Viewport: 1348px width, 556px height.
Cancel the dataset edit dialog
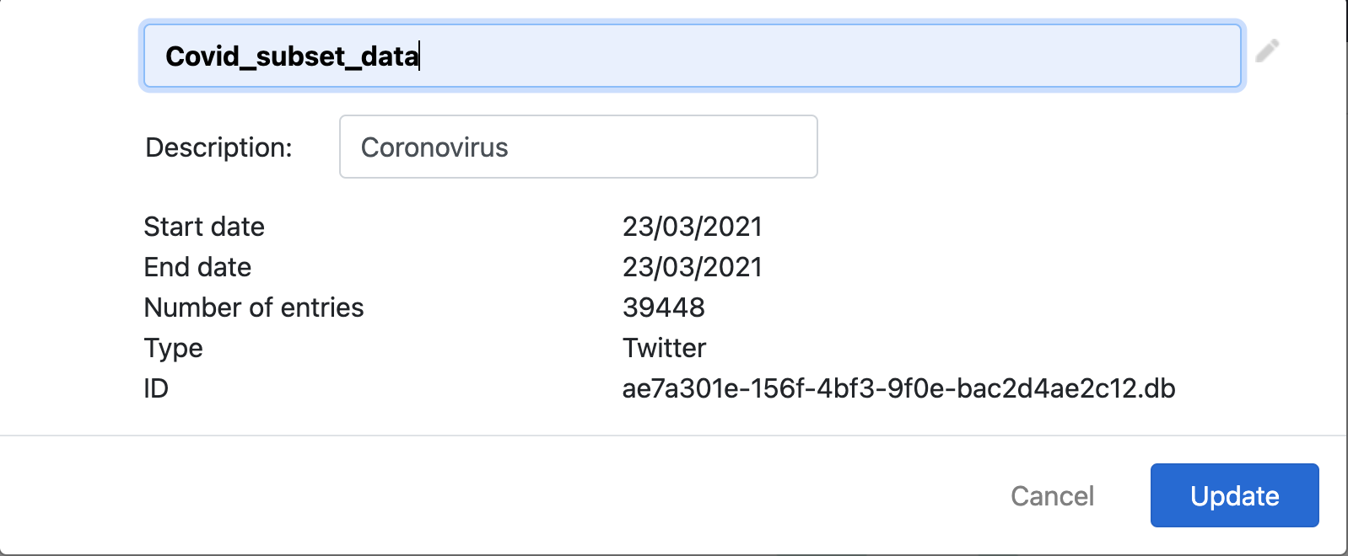[1052, 495]
